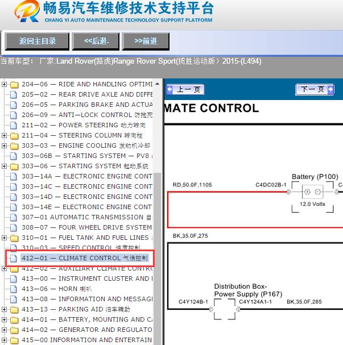Select 307-01 Automatic Transmission entry
The width and height of the screenshot is (343, 345).
(x=87, y=217)
